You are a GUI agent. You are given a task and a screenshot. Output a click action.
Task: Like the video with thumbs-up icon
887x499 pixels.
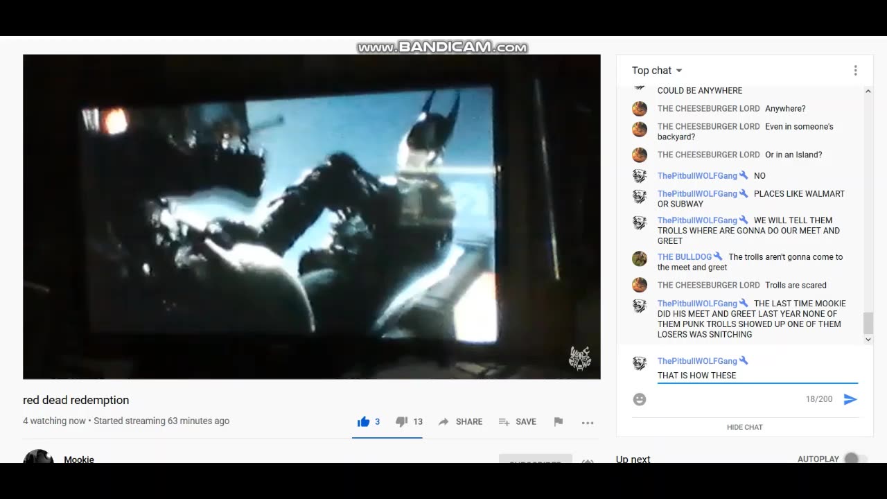click(x=363, y=421)
